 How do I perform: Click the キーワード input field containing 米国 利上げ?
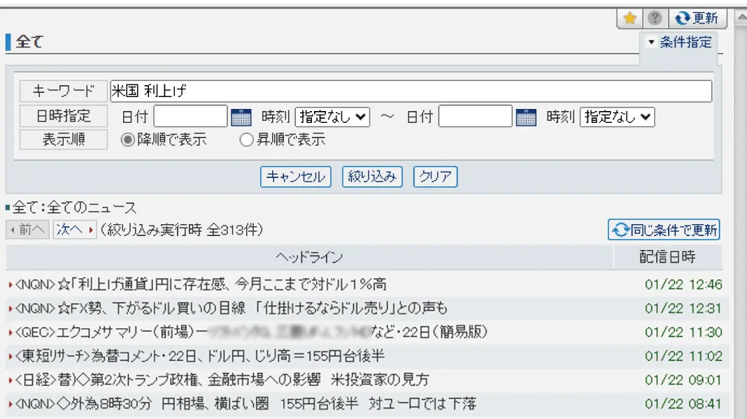click(x=411, y=91)
